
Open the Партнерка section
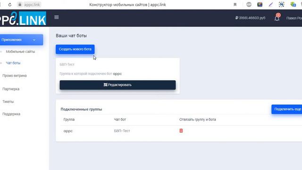pyautogui.click(x=11, y=89)
